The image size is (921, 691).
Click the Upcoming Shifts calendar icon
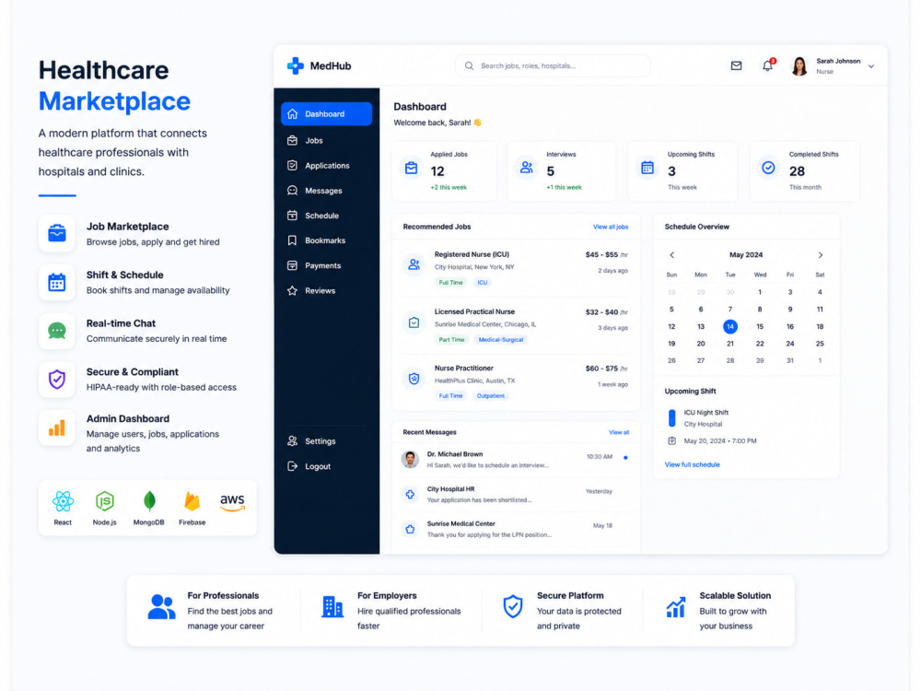(647, 168)
